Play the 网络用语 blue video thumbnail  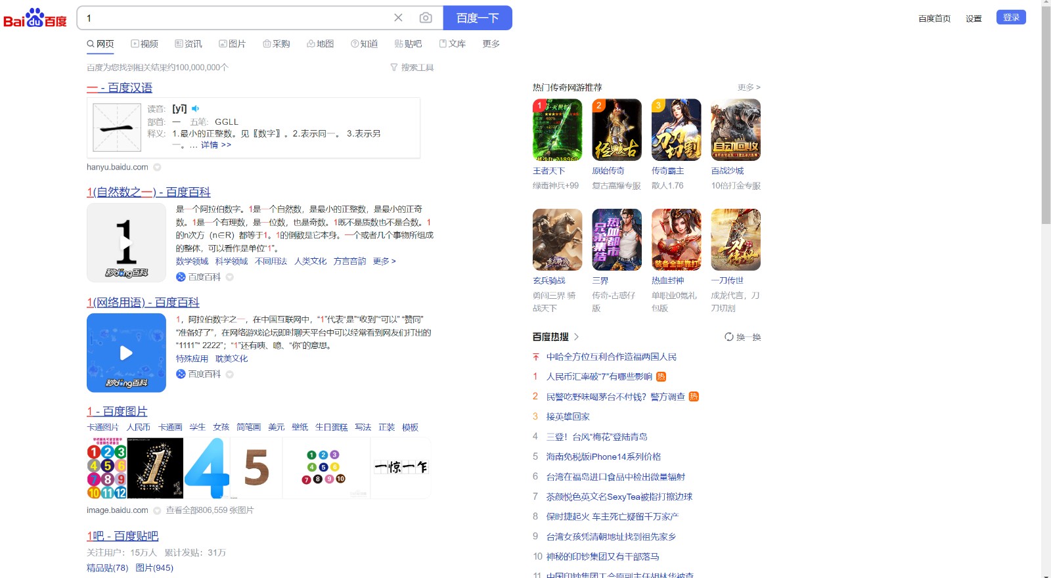126,353
